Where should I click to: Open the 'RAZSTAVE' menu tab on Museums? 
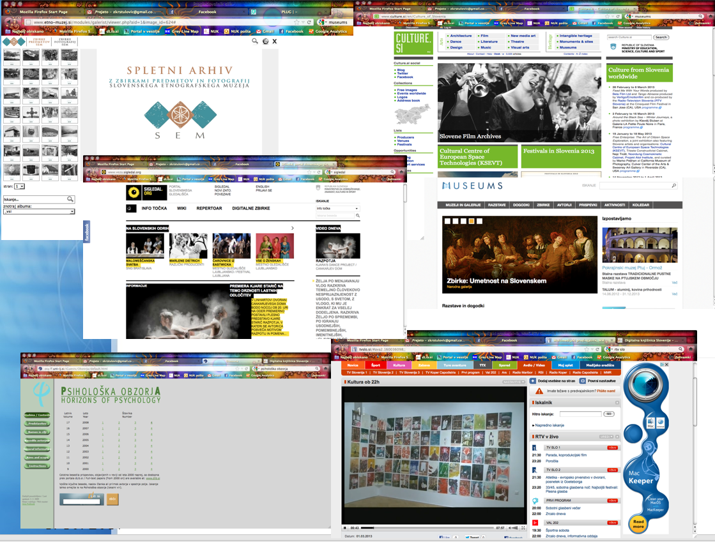(496, 205)
